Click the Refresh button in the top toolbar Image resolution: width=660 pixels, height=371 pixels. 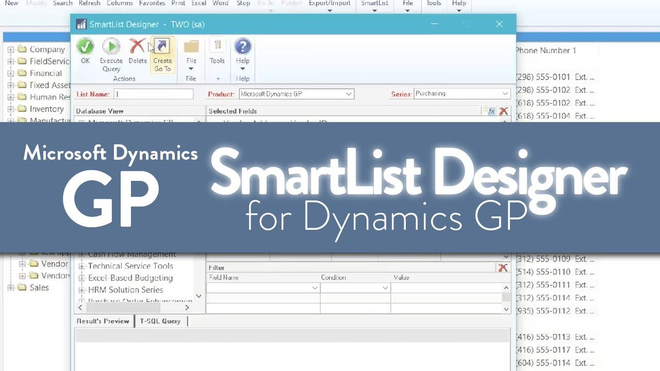(x=89, y=3)
